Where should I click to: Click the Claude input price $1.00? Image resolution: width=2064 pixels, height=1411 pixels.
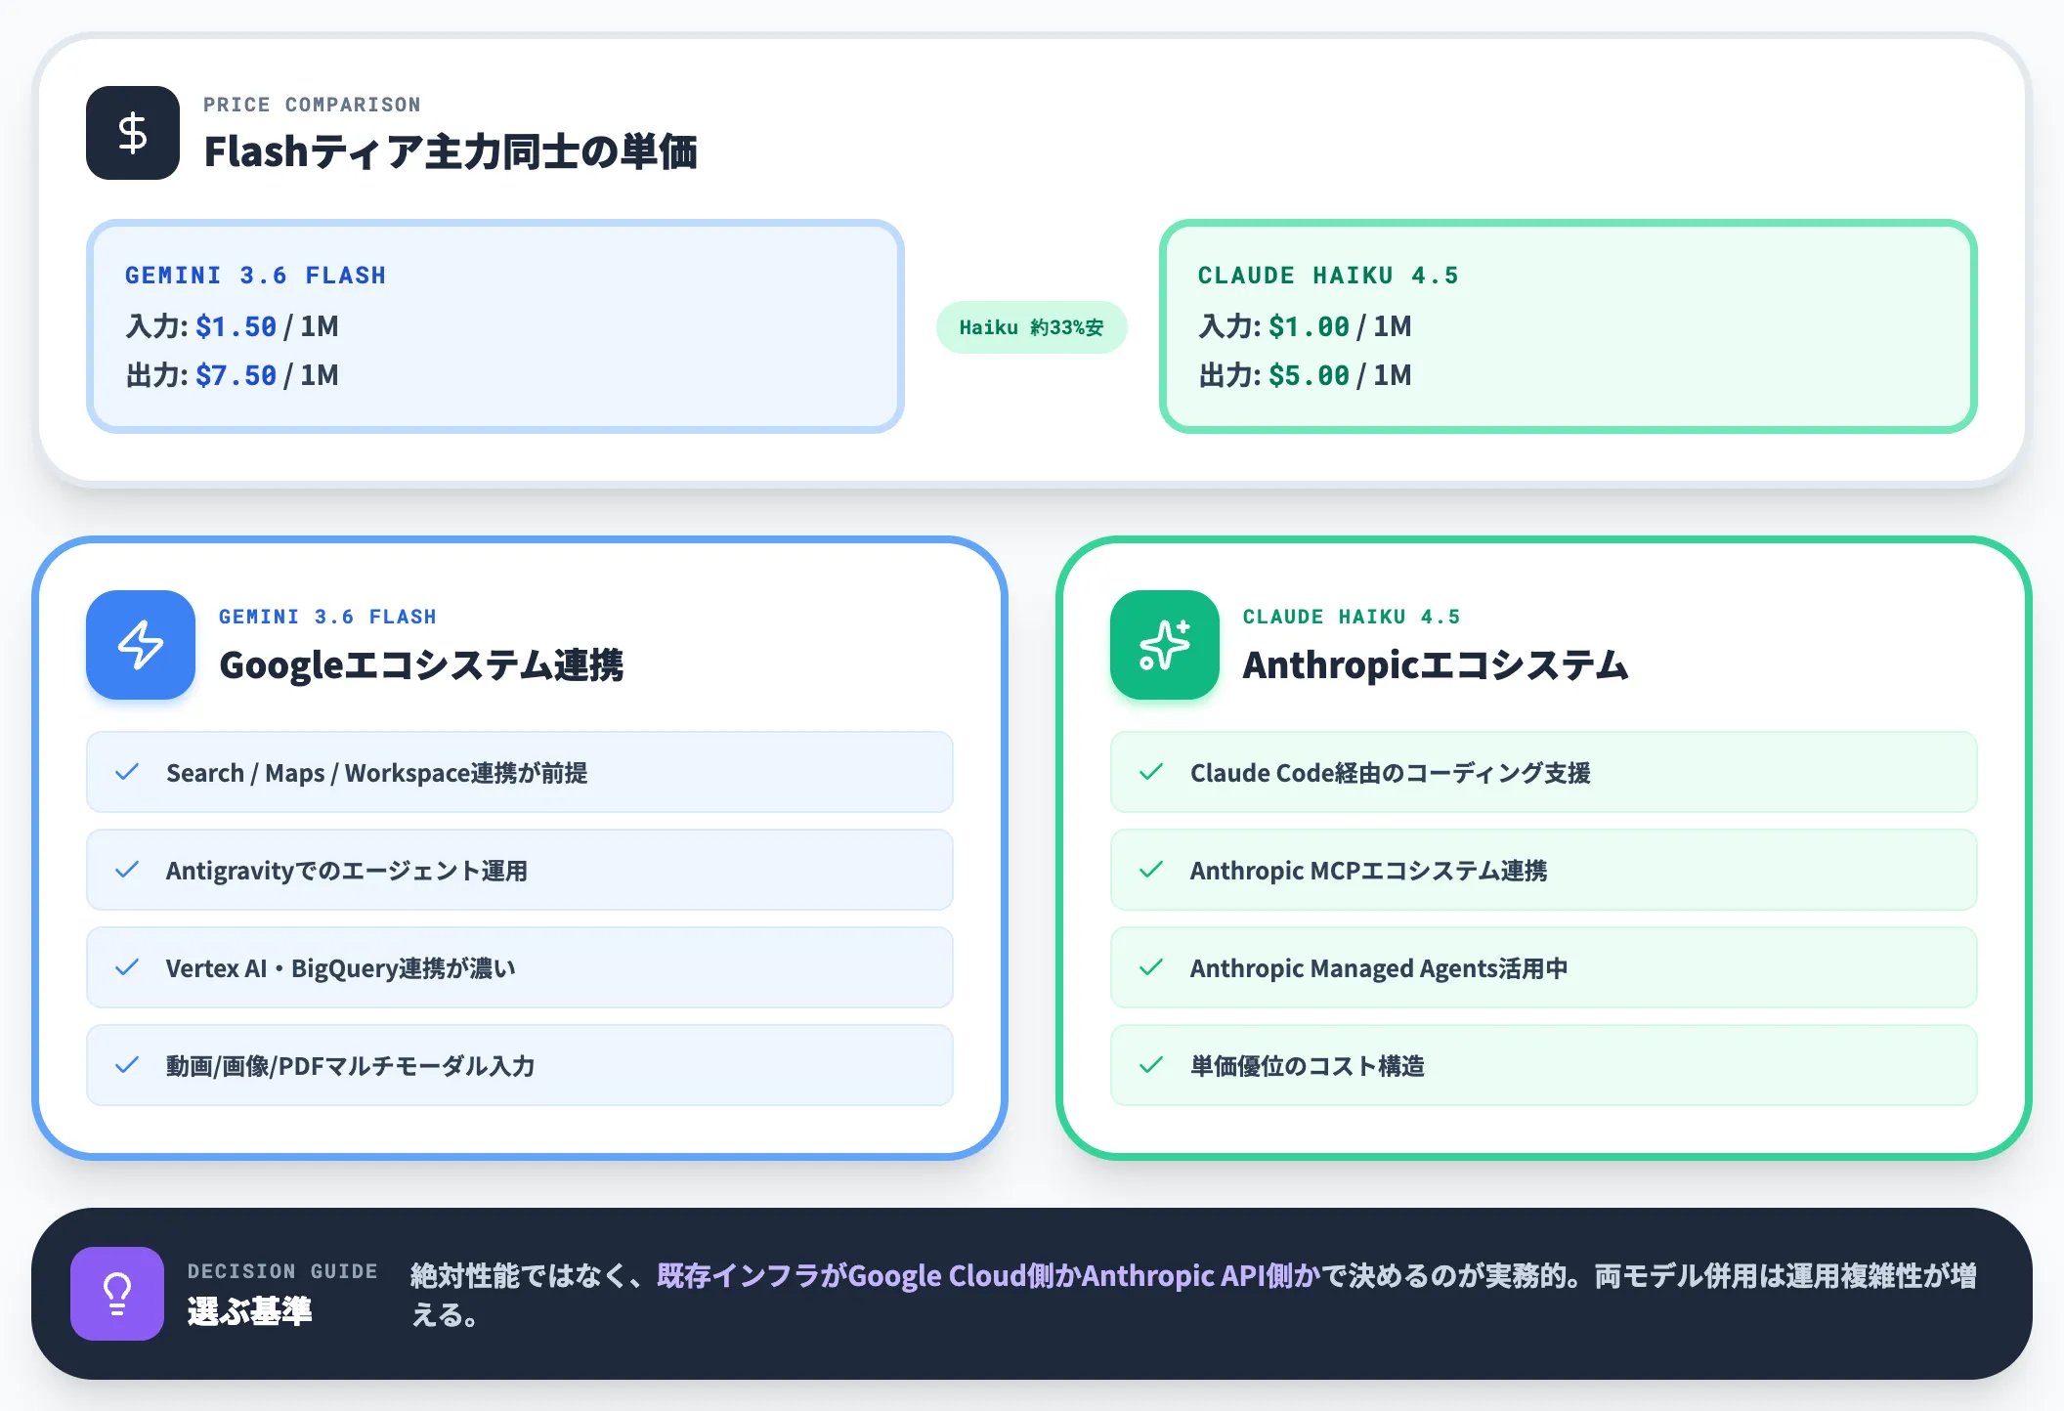click(1309, 326)
